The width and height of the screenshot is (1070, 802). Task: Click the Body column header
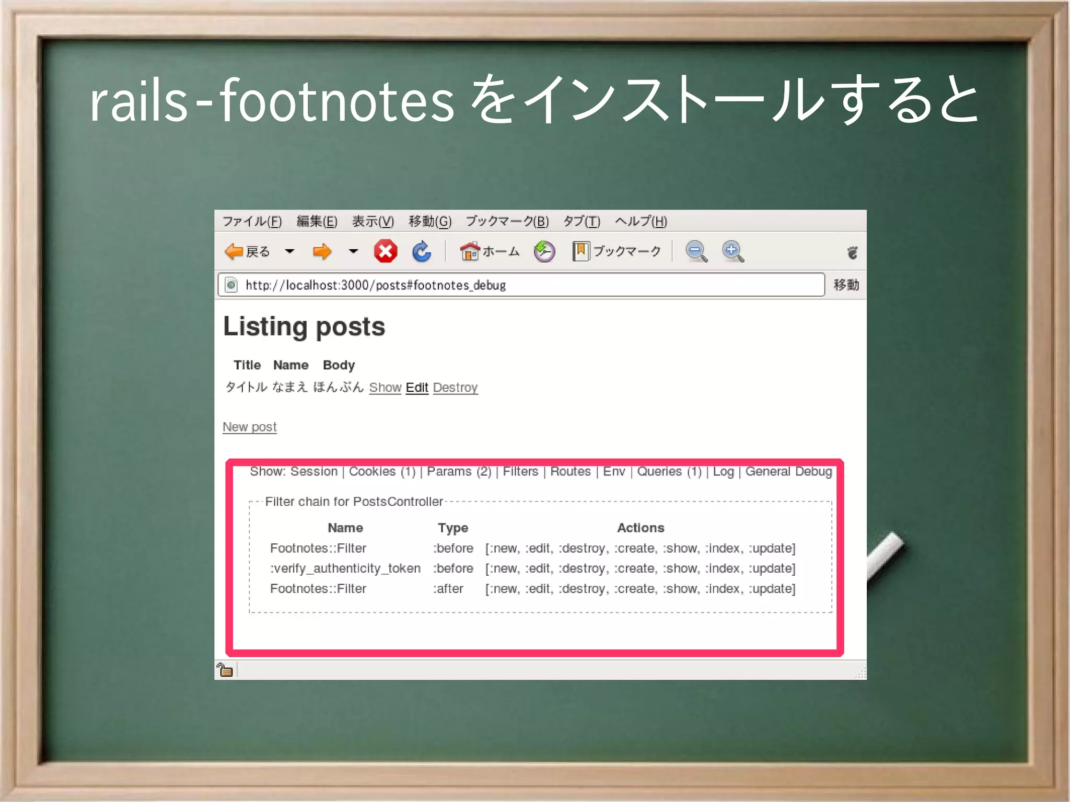tap(339, 365)
